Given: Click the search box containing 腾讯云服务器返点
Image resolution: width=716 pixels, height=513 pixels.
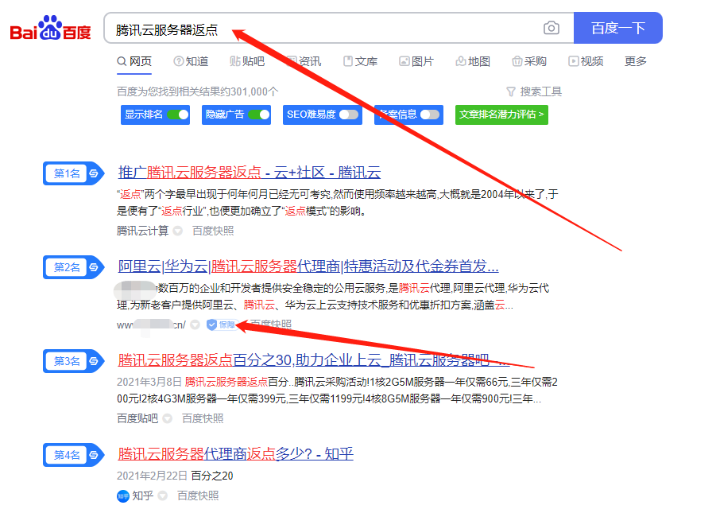Looking at the screenshot, I should click(x=318, y=29).
